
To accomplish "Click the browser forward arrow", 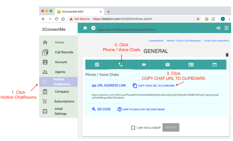I will 50,19.
